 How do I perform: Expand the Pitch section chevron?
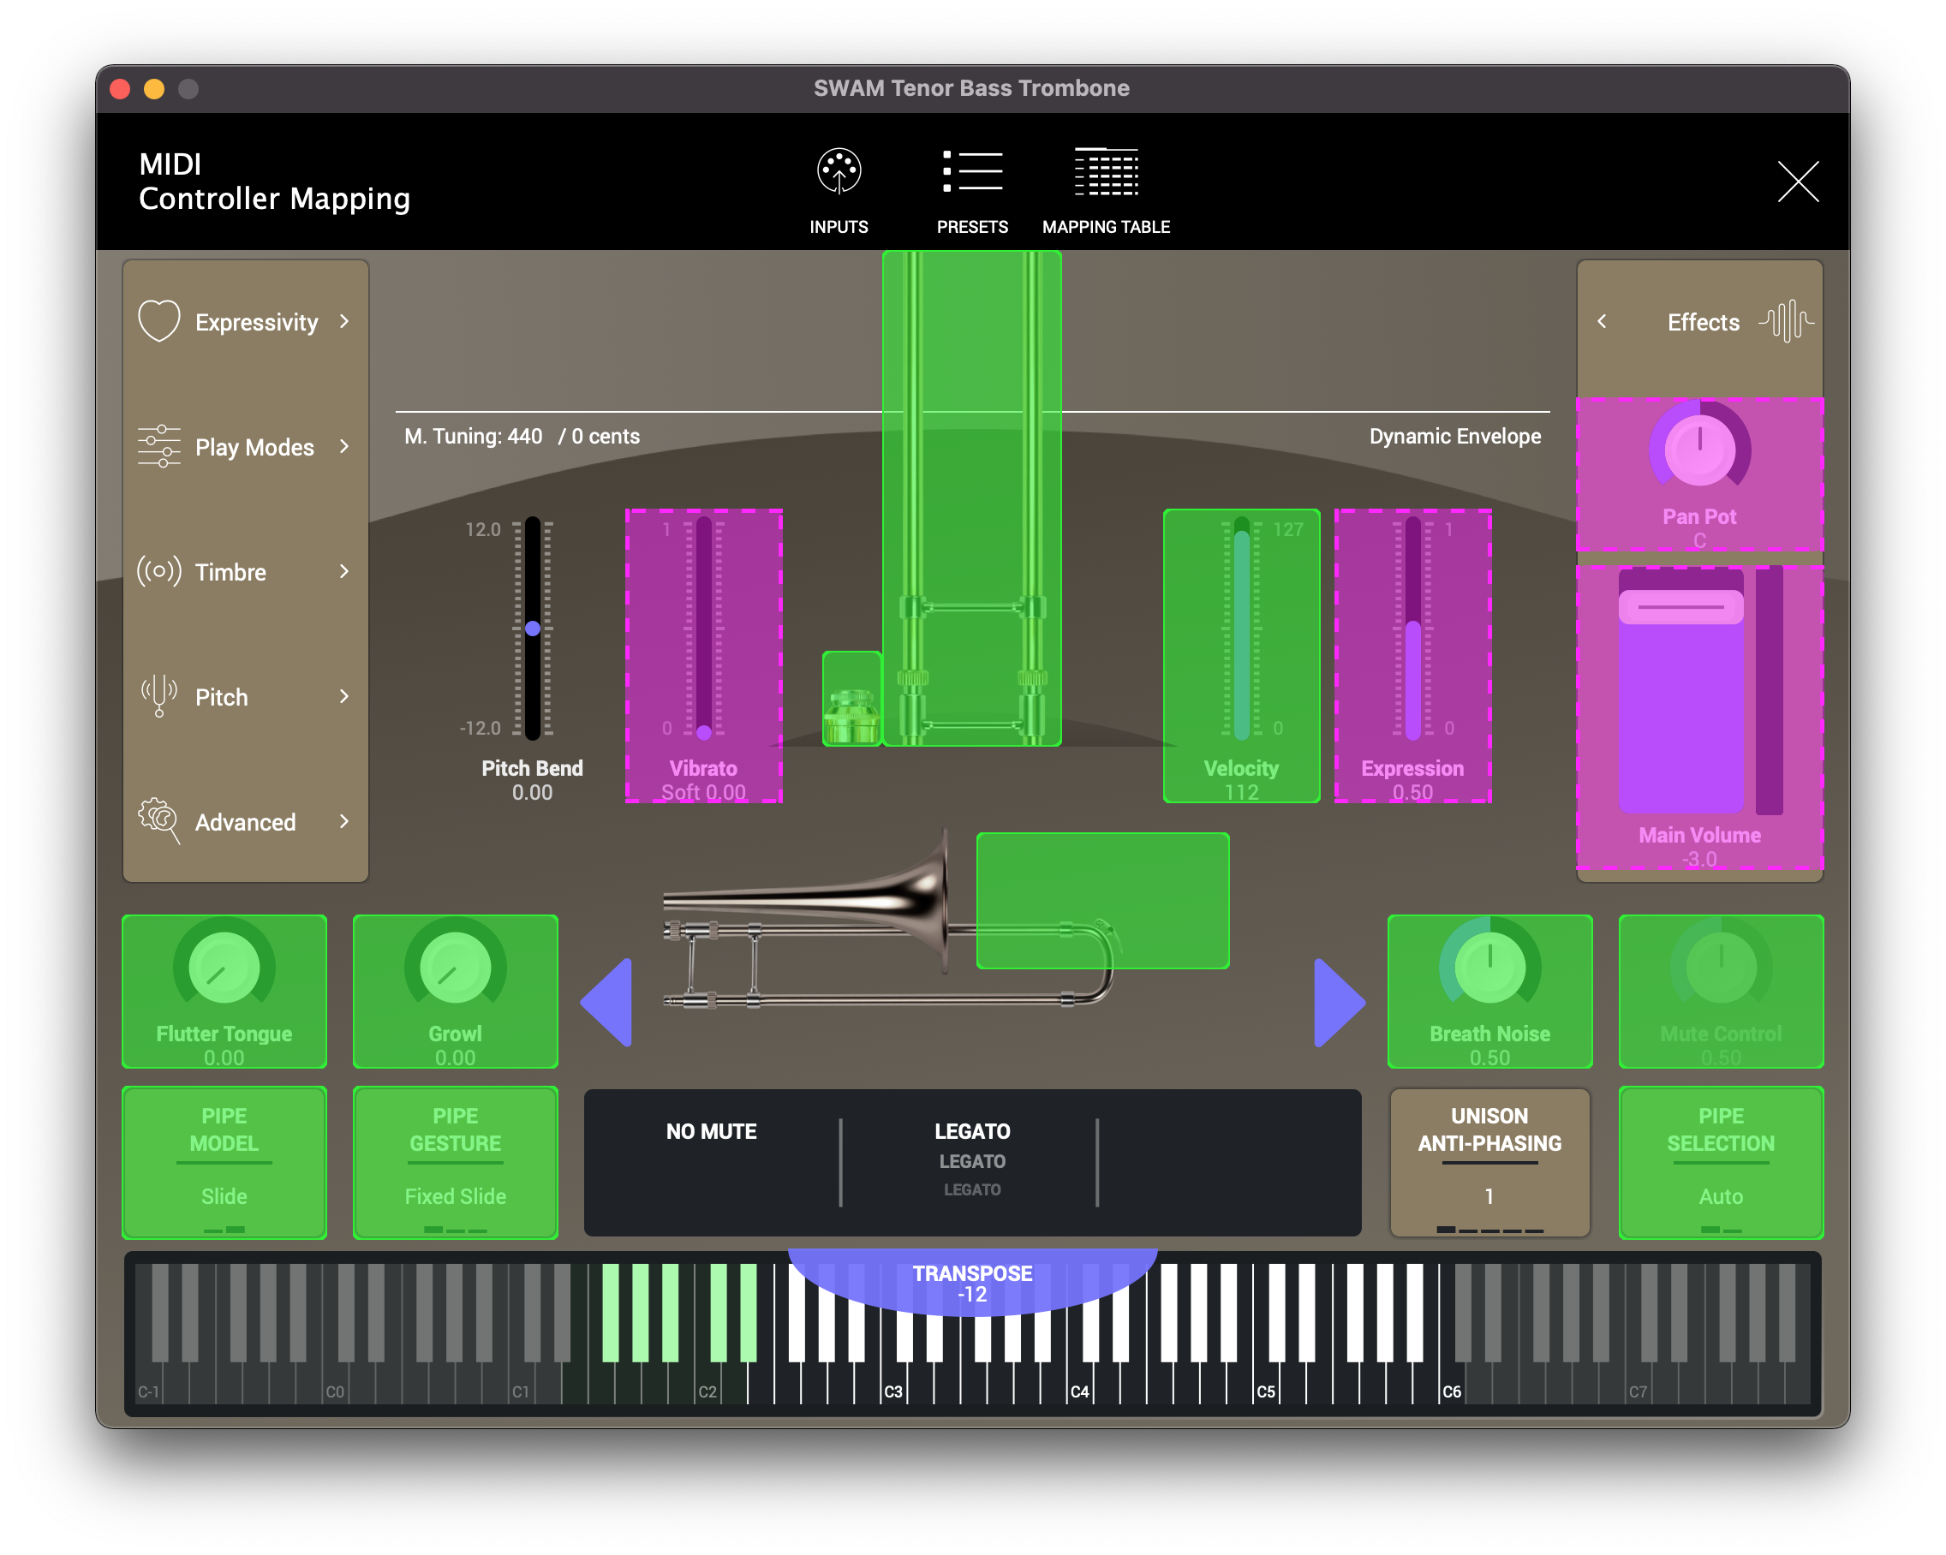(x=343, y=696)
